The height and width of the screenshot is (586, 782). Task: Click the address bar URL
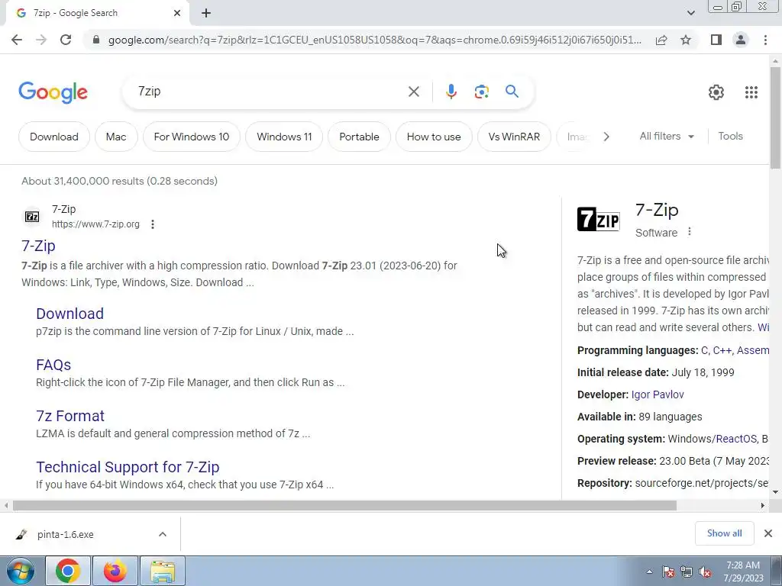point(374,40)
